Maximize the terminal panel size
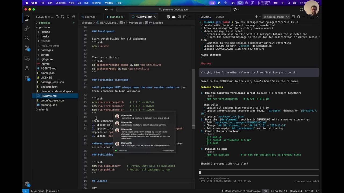 [x=312, y=17]
